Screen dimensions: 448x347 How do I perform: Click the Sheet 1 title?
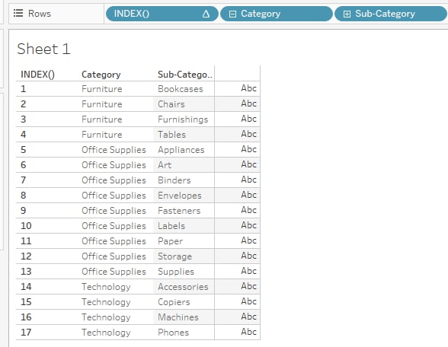43,49
